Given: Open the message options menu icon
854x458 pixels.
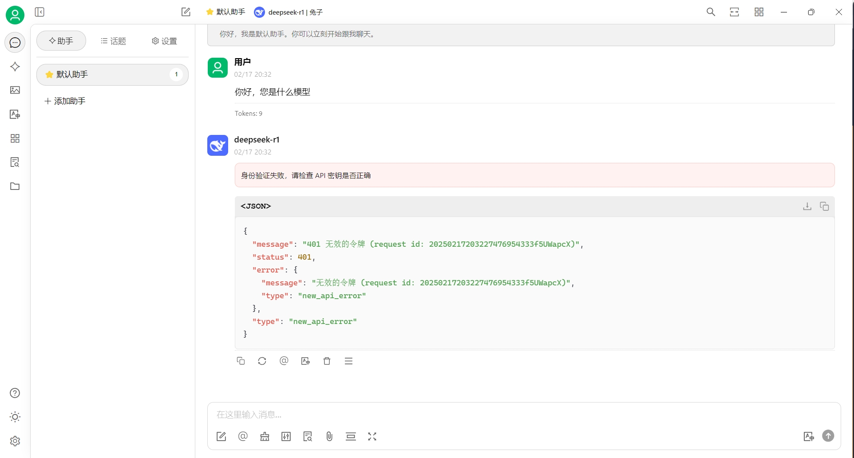Looking at the screenshot, I should [348, 361].
